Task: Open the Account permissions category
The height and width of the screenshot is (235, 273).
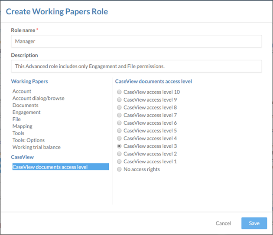Action: coord(22,91)
